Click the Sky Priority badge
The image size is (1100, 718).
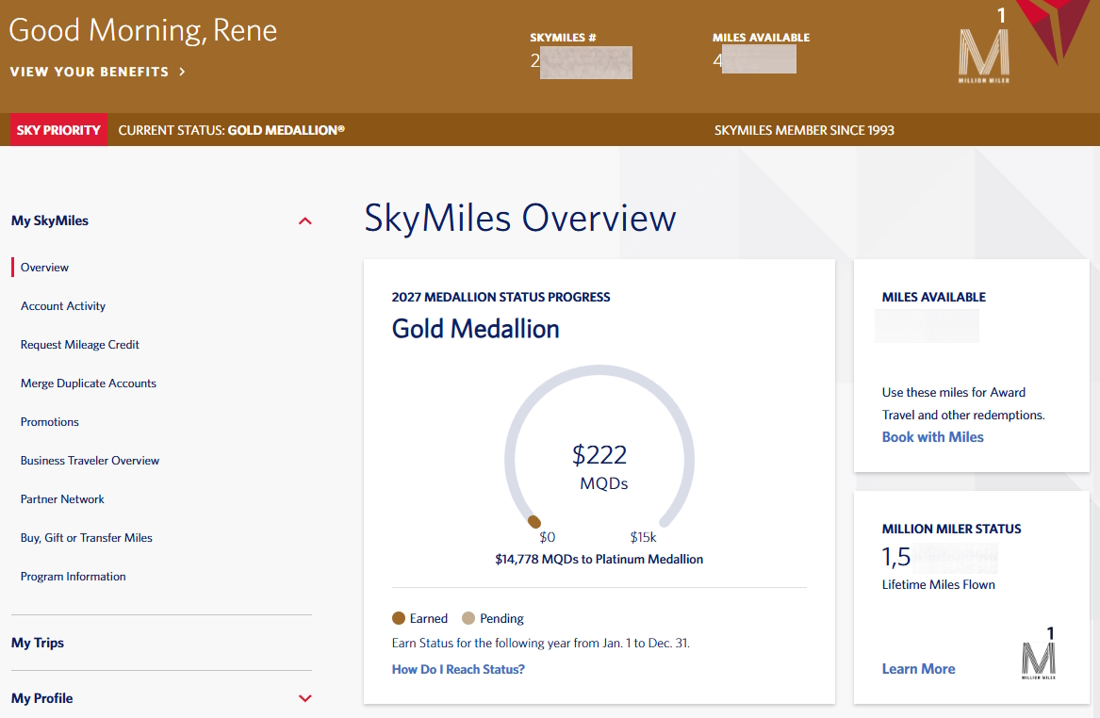click(59, 130)
